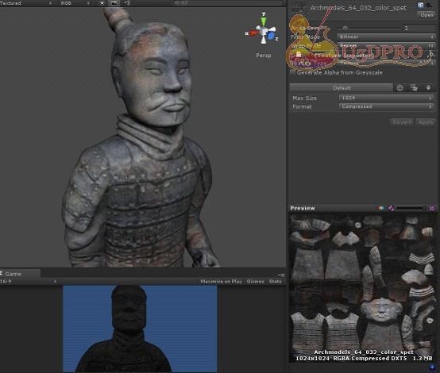Click Open button in inspector

[426, 15]
